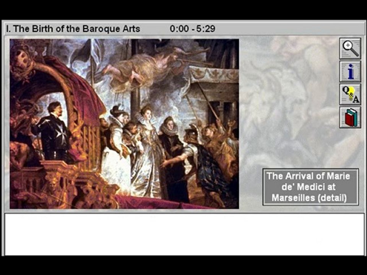The height and width of the screenshot is (275, 367).
Task: Open the blue information icon
Action: coord(350,71)
